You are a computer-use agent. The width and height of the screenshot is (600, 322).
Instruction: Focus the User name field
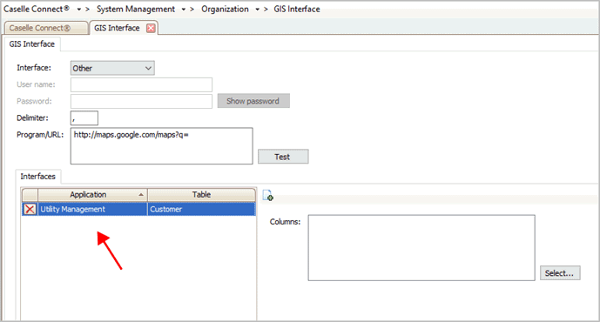point(141,84)
